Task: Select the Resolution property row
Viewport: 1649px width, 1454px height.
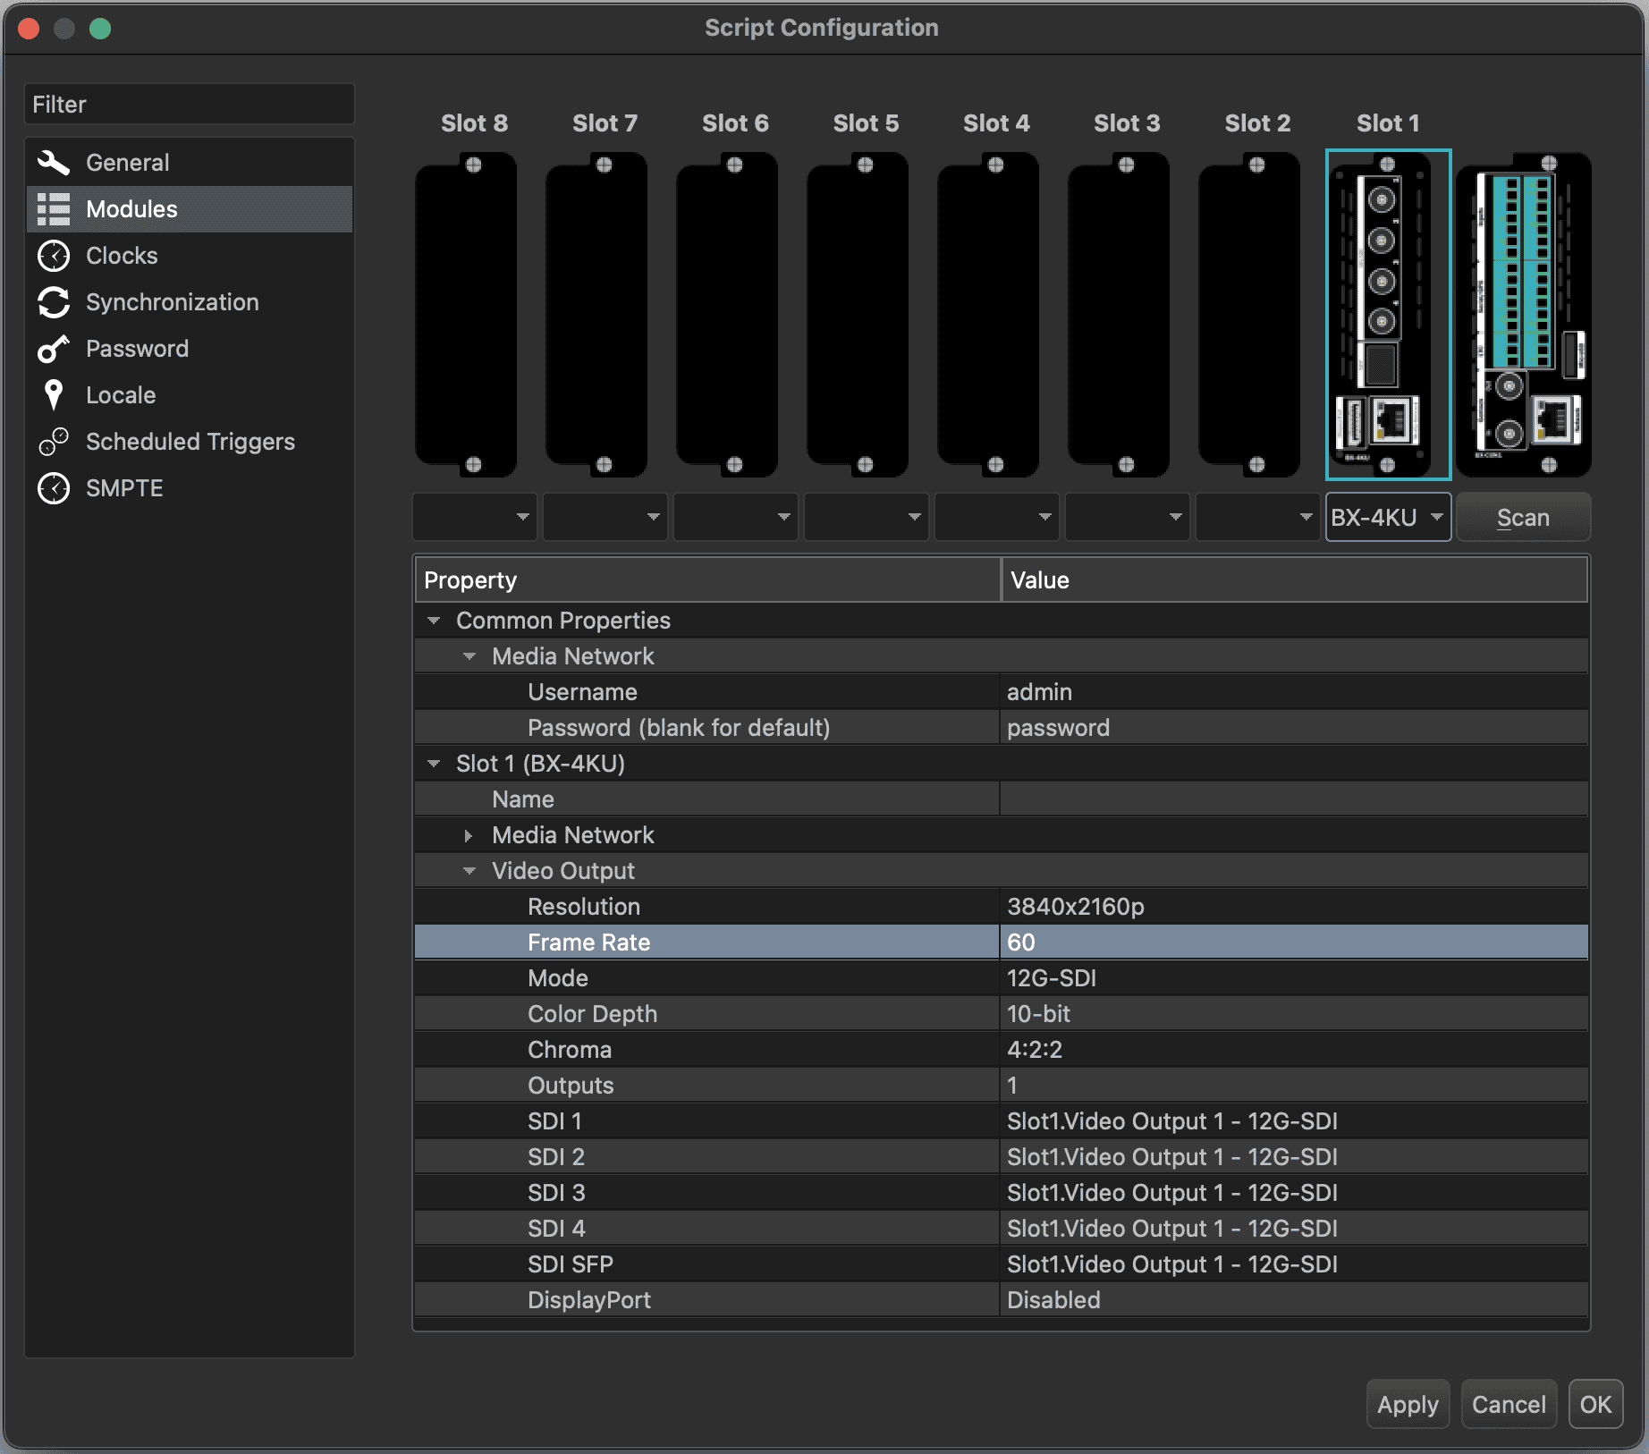Action: click(x=584, y=907)
